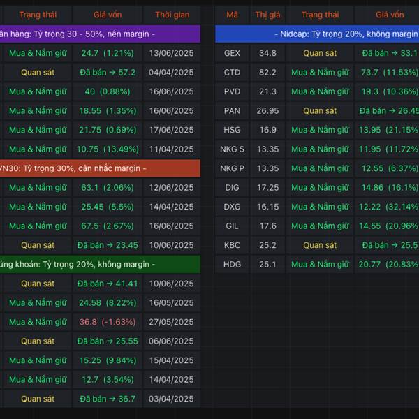The height and width of the screenshot is (419, 419).
Task: Click red cost cell 36.8 (-1.63%)
Action: click(x=108, y=322)
